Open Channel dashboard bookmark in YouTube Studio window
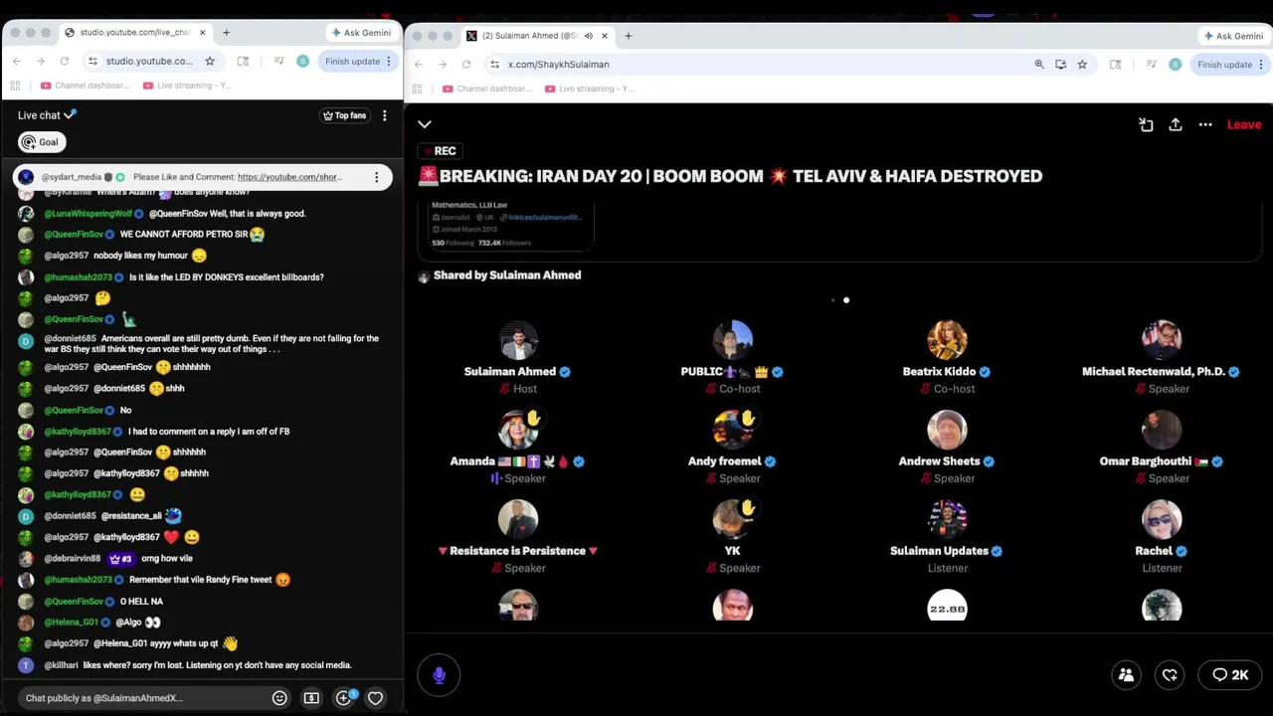This screenshot has height=716, width=1273. (x=85, y=86)
